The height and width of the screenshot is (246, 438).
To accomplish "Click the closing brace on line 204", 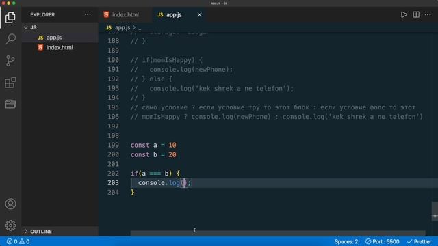I will click(132, 192).
